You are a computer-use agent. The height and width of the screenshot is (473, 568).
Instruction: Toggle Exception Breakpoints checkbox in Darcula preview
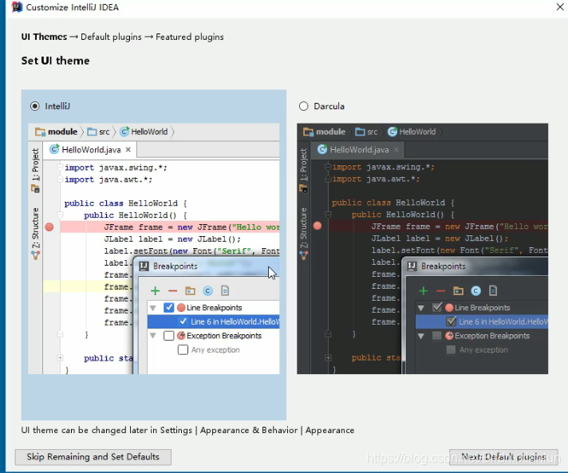tap(437, 336)
